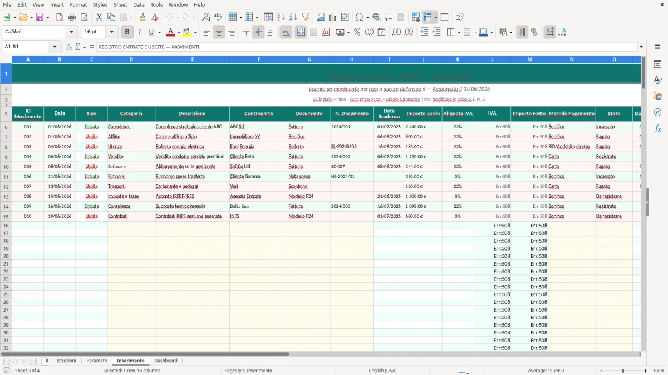
Task: Click the Clear Direct Formatting icon
Action: [x=155, y=17]
